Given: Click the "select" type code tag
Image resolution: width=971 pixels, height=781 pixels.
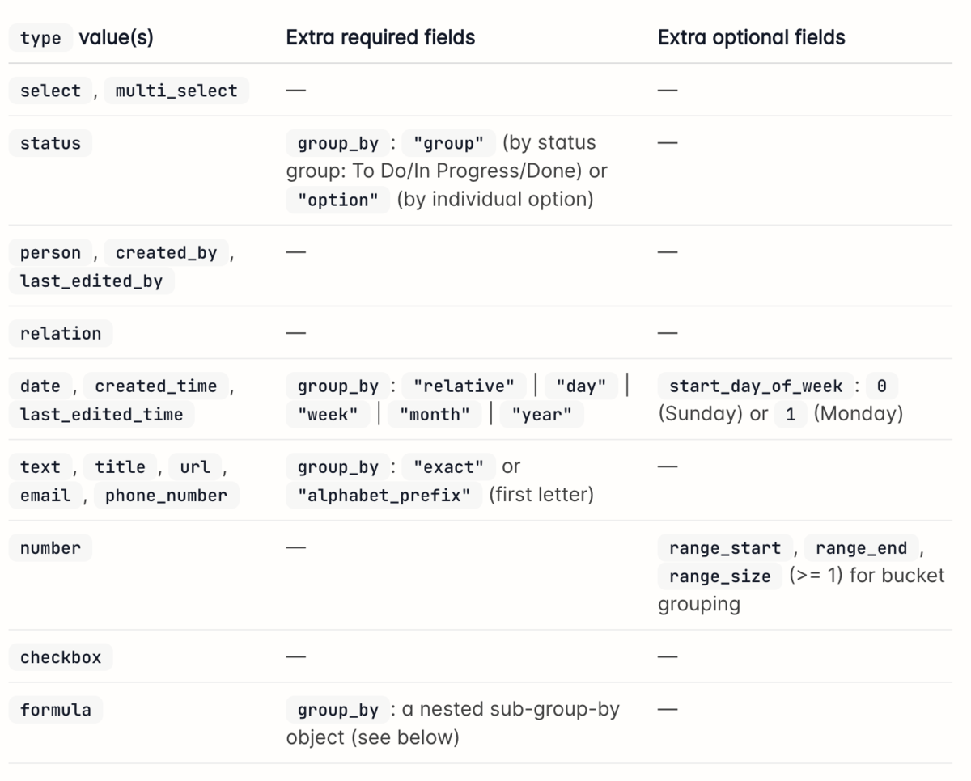Looking at the screenshot, I should click(50, 91).
